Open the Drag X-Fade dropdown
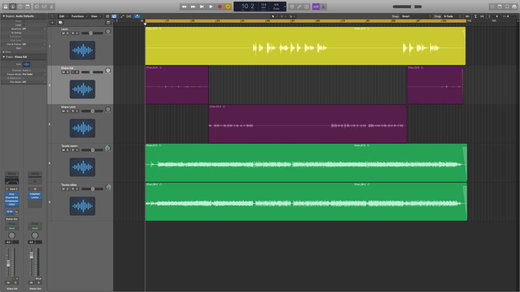Screen dimensions: 520x292 click(x=452, y=16)
